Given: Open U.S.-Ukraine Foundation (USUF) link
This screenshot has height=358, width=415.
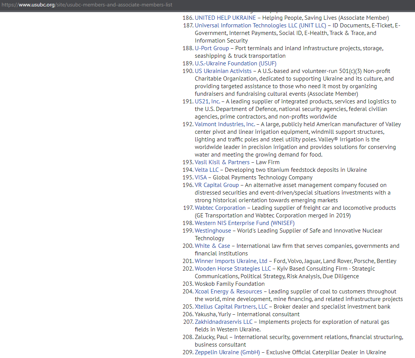Looking at the screenshot, I should click(236, 63).
